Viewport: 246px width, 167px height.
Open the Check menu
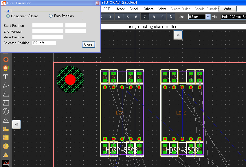click(134, 9)
